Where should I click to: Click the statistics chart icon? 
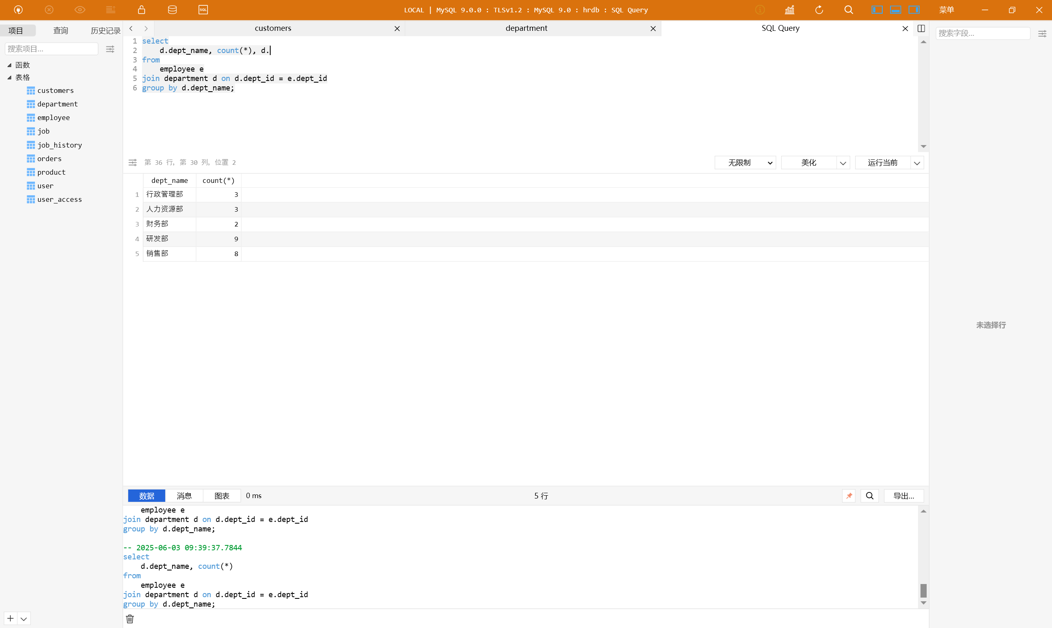pos(789,10)
